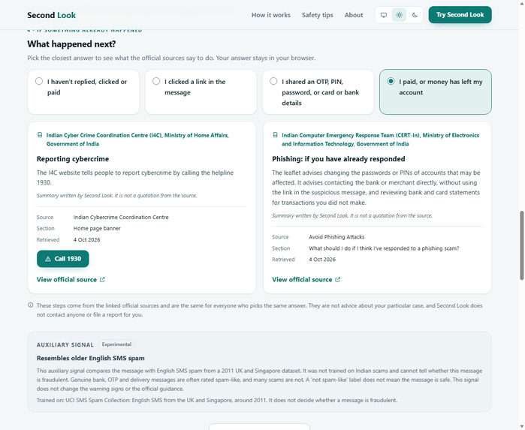Screen dimensions: 525x430
Task: Click Indian Computer Emergency Response Team heading link
Action: pyautogui.click(x=380, y=140)
